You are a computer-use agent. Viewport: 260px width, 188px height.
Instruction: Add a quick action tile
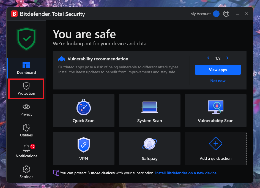tap(215, 148)
